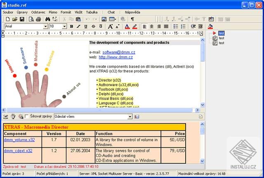Open the Vložit menu
The height and width of the screenshot is (178, 264).
78,12
